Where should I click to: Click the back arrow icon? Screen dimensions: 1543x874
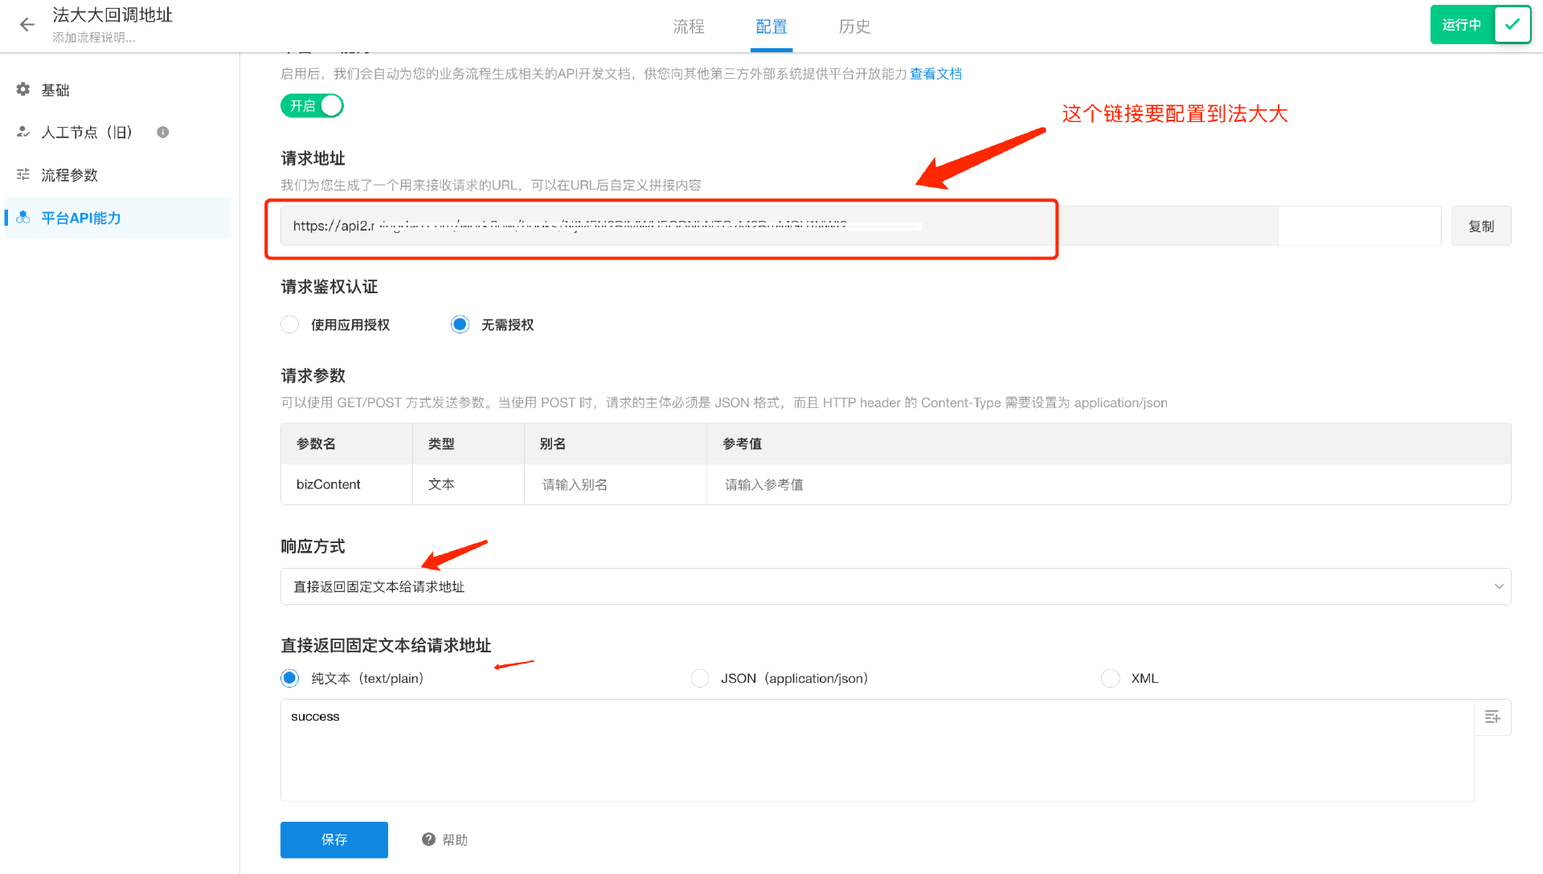pos(27,25)
